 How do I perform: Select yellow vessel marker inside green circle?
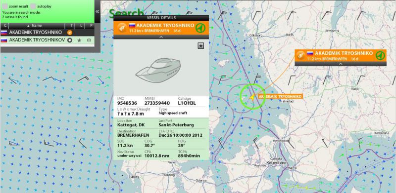[x=252, y=97]
